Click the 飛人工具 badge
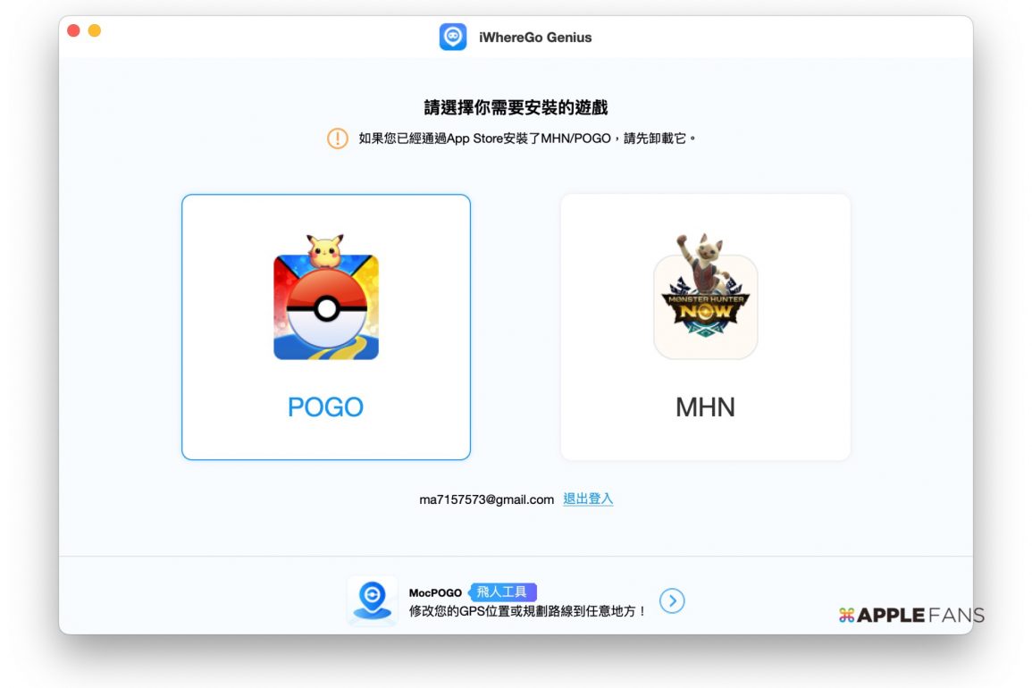 pyautogui.click(x=504, y=592)
